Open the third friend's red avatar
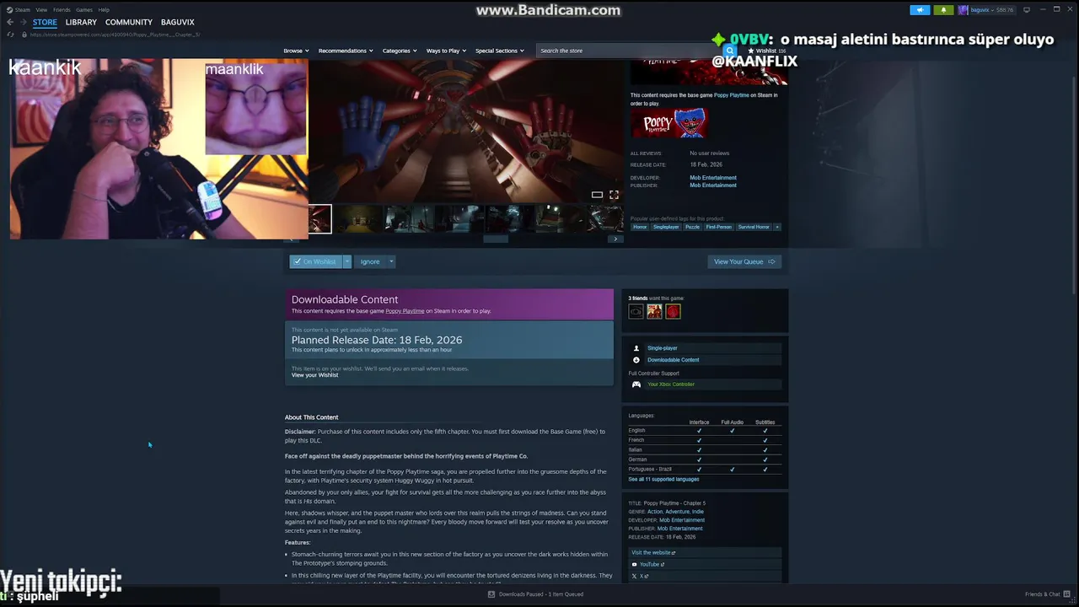Viewport: 1079px width, 607px height. pyautogui.click(x=673, y=312)
